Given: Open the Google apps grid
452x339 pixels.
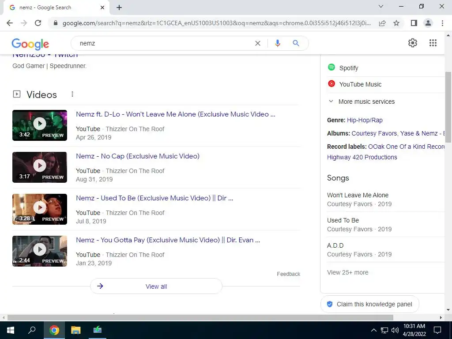Looking at the screenshot, I should (x=433, y=43).
